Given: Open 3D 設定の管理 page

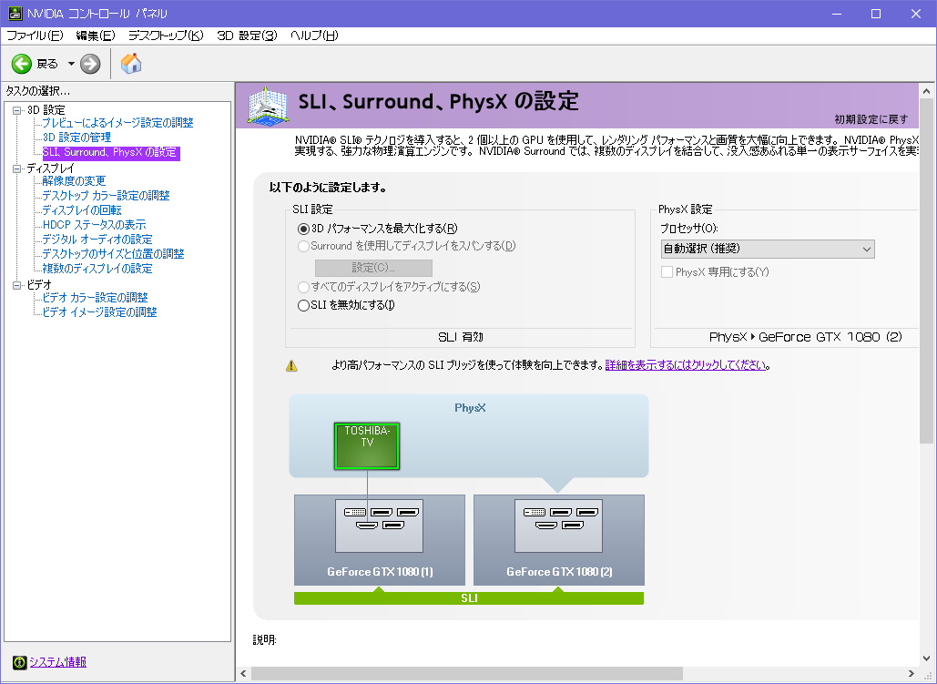Looking at the screenshot, I should point(76,137).
